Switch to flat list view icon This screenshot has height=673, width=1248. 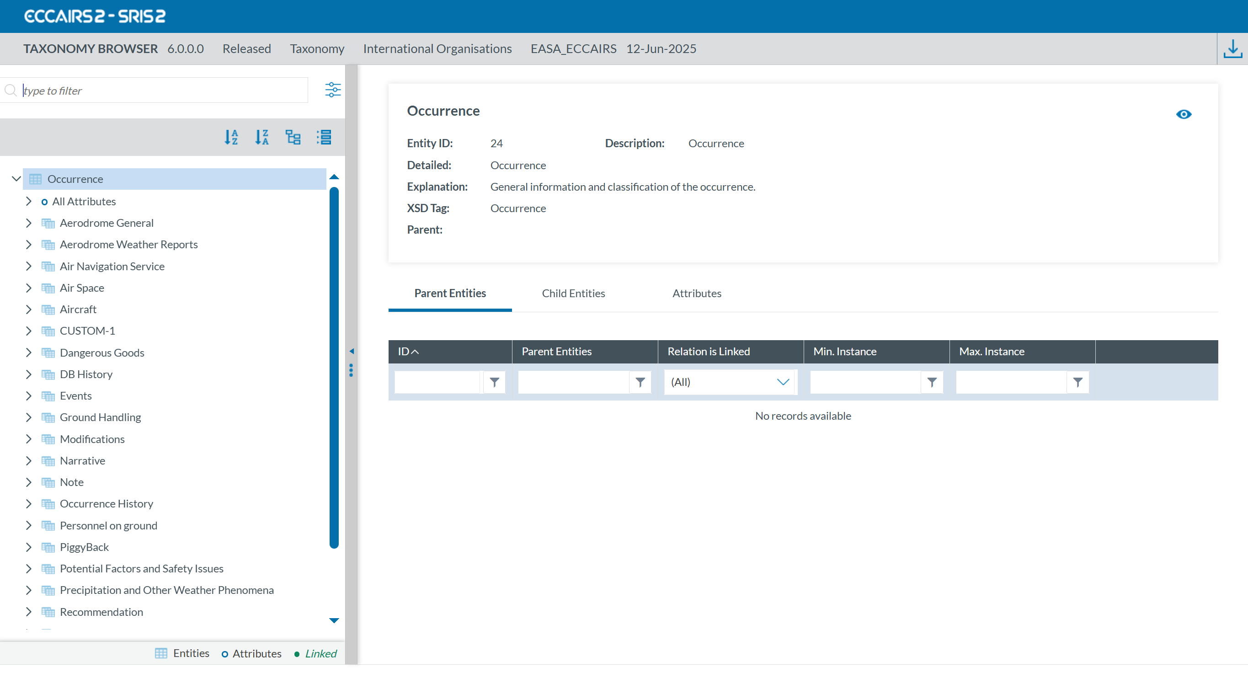click(324, 137)
